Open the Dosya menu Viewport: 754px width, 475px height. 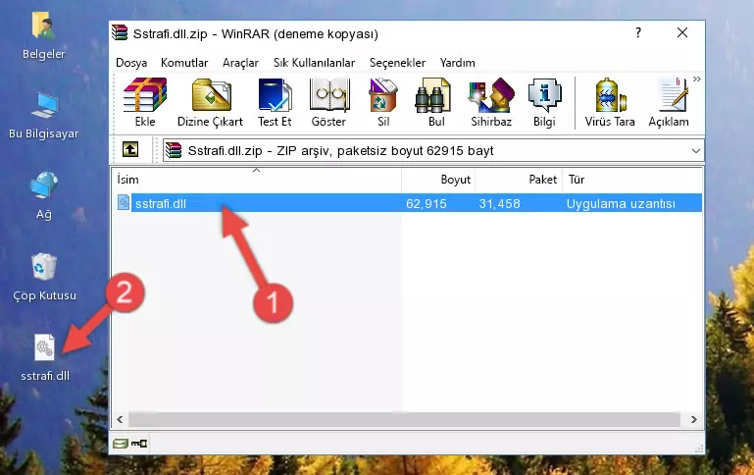(x=131, y=63)
